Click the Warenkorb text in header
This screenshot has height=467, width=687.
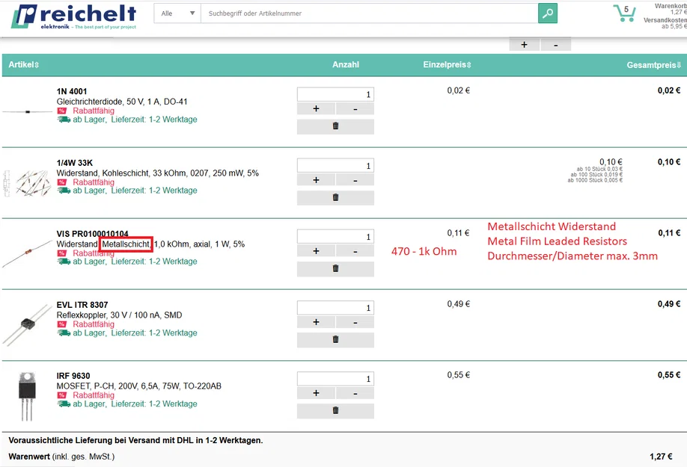tap(671, 6)
